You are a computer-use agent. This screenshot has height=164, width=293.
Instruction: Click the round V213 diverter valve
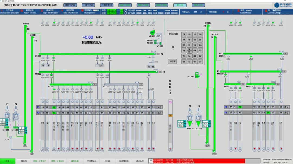[149, 90]
